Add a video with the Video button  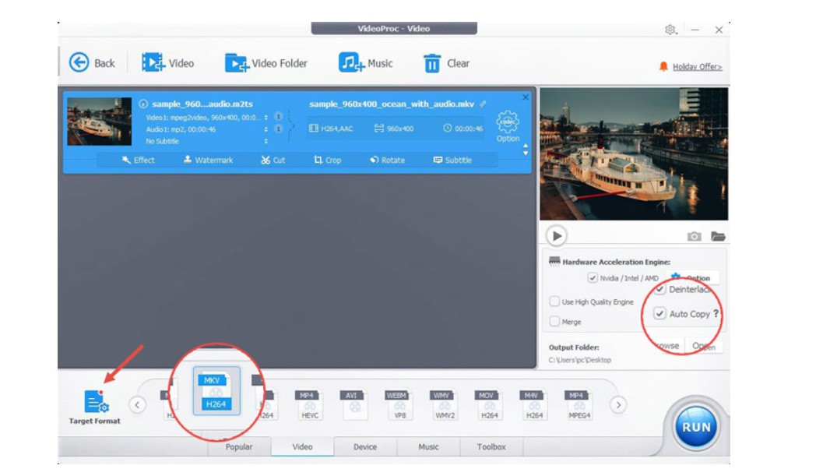(x=168, y=63)
